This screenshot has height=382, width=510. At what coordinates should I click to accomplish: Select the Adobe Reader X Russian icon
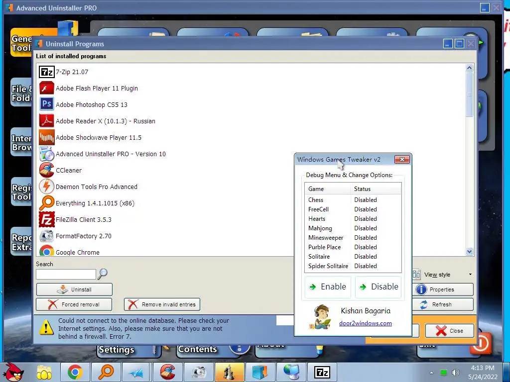(x=46, y=121)
